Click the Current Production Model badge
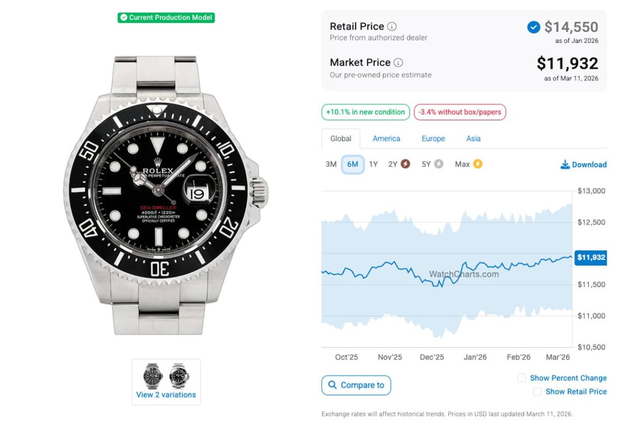642x424 pixels. coord(166,18)
